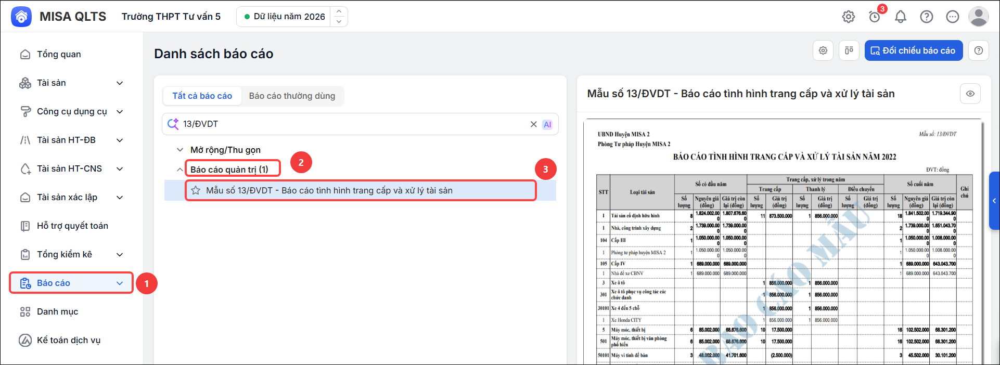Screen dimensions: 1000x365
Task: Expand the Tài sản xác lập chevron
Action: coord(120,198)
